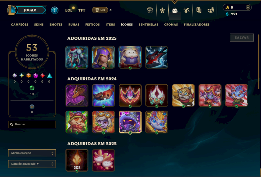261x177 pixels.
Task: Switch to the SKINS tab
Action: (x=39, y=25)
